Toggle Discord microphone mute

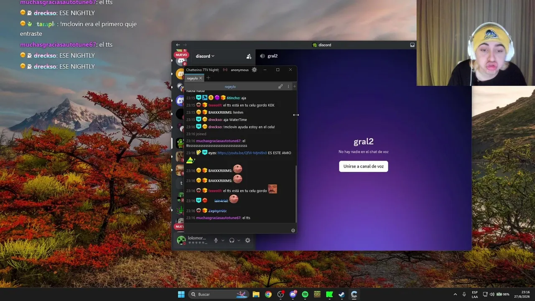[x=216, y=240]
